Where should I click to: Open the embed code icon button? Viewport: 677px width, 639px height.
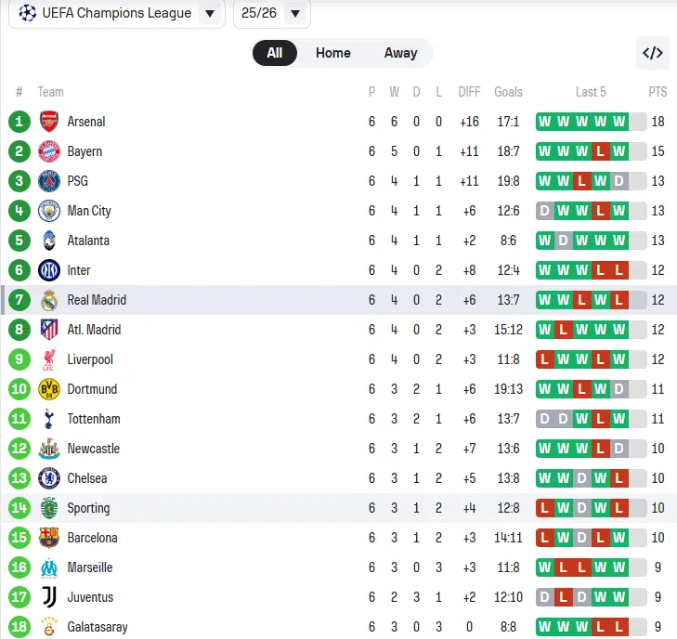click(x=653, y=53)
